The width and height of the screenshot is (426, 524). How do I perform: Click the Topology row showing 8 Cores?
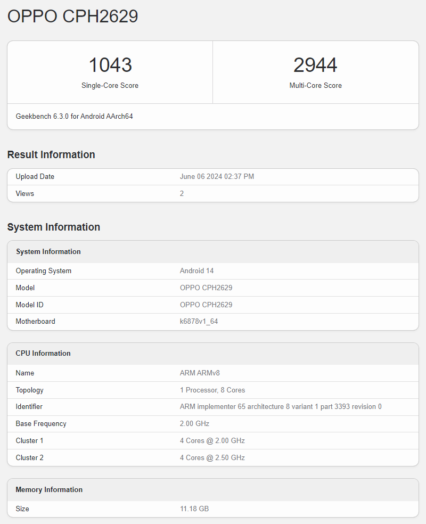pos(212,390)
